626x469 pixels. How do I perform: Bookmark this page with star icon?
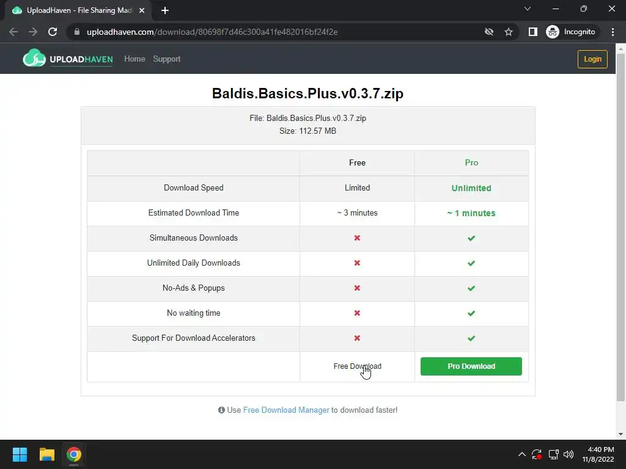coord(508,32)
